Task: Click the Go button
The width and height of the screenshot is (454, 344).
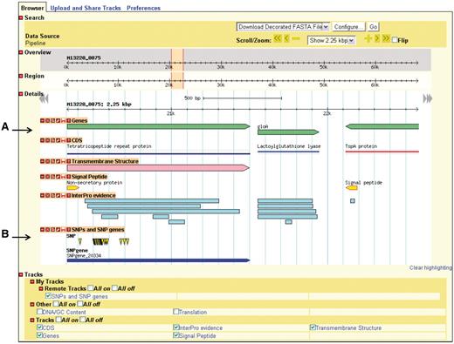Action: pyautogui.click(x=373, y=27)
